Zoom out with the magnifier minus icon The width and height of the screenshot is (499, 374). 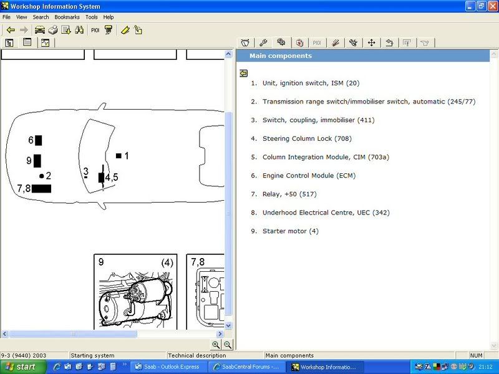(227, 345)
